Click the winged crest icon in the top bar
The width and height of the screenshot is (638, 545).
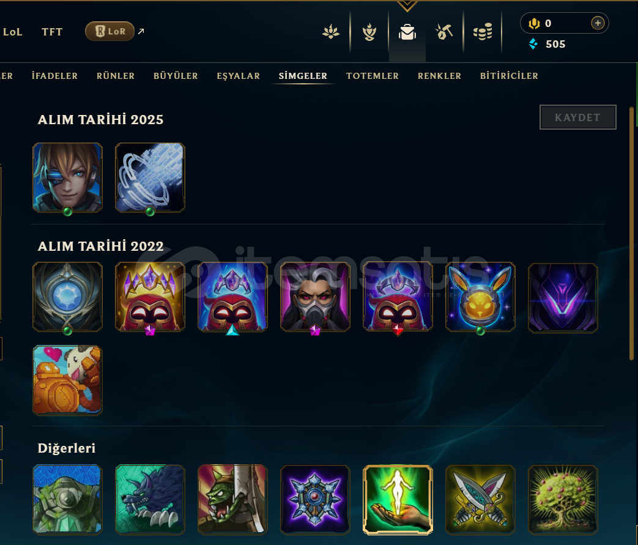[369, 32]
